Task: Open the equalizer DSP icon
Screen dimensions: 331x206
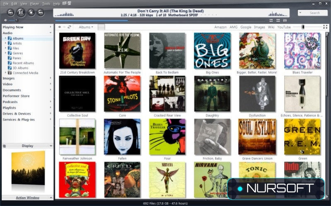Action: click(285, 20)
